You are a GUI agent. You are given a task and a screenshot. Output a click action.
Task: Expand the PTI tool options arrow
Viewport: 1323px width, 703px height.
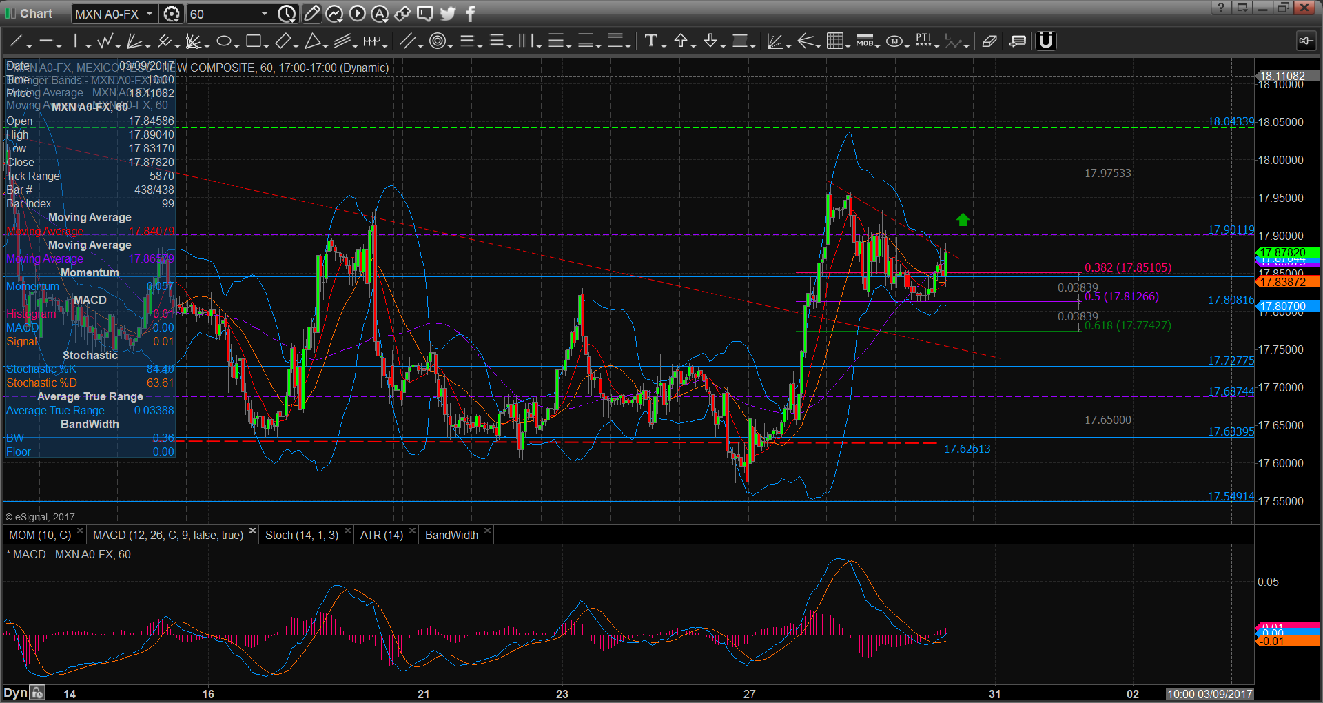(x=936, y=45)
